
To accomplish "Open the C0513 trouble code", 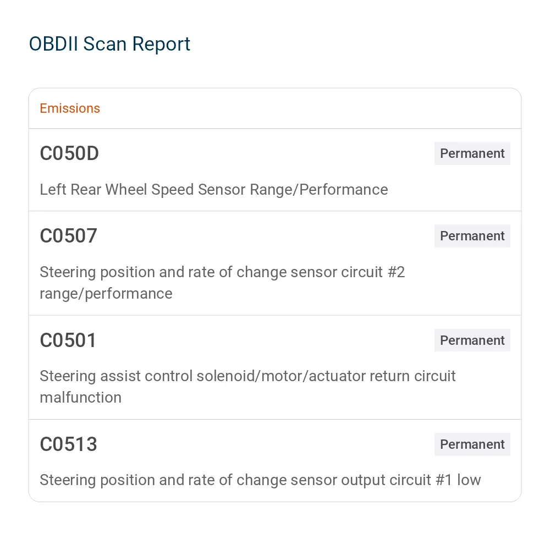I will click(x=68, y=444).
